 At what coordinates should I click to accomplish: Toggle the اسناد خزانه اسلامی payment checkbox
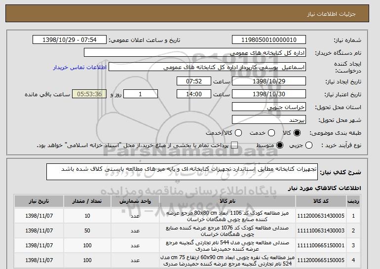click(234, 146)
